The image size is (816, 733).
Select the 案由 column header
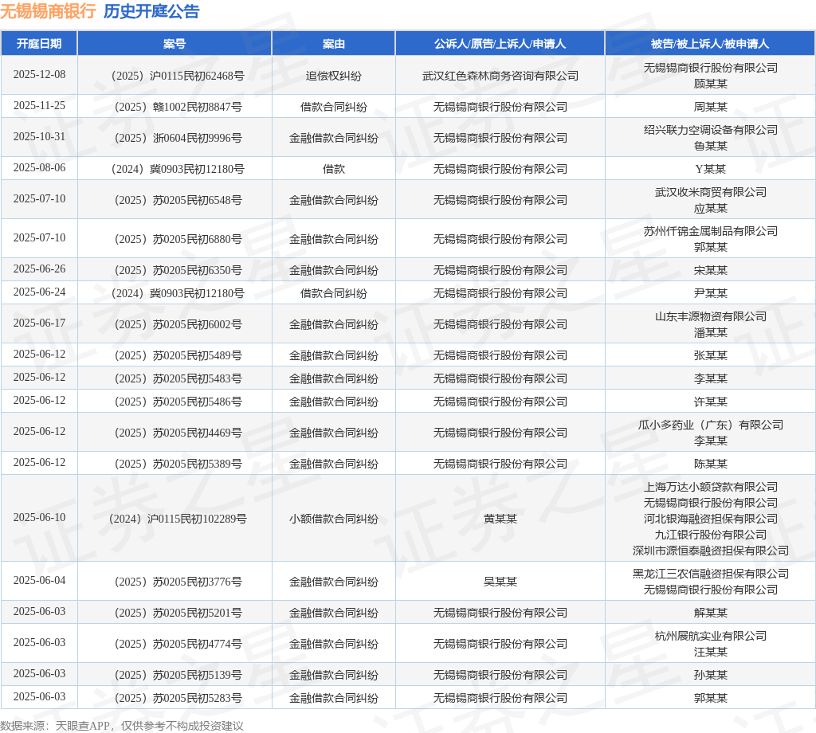coord(334,44)
